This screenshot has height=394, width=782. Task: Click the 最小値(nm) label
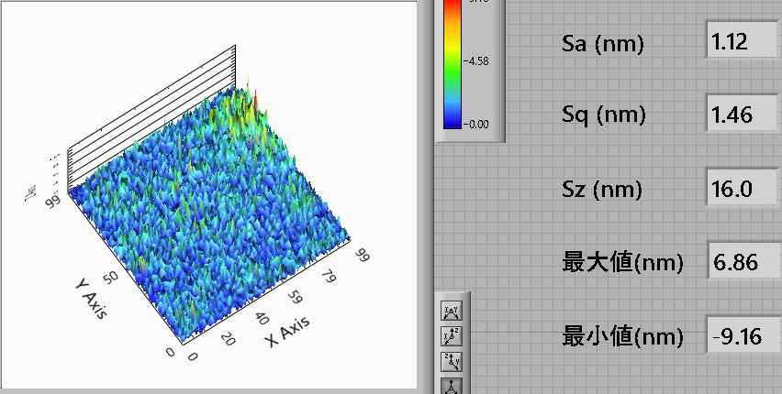(622, 336)
